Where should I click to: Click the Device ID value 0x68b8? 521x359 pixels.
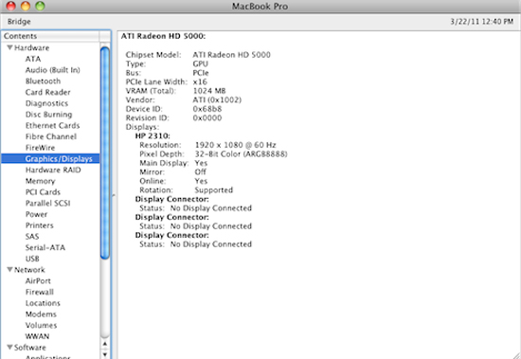[207, 109]
